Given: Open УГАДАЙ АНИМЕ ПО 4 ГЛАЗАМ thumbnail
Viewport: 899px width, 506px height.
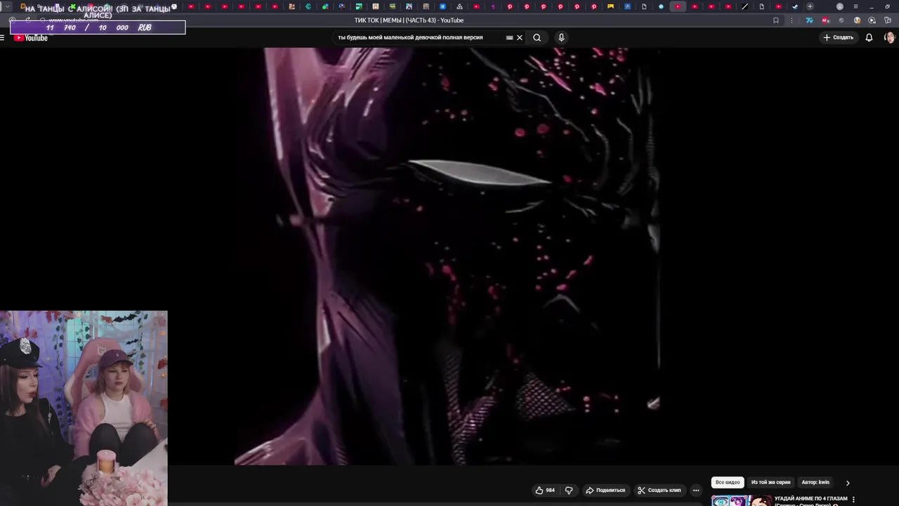Looking at the screenshot, I should [x=741, y=501].
